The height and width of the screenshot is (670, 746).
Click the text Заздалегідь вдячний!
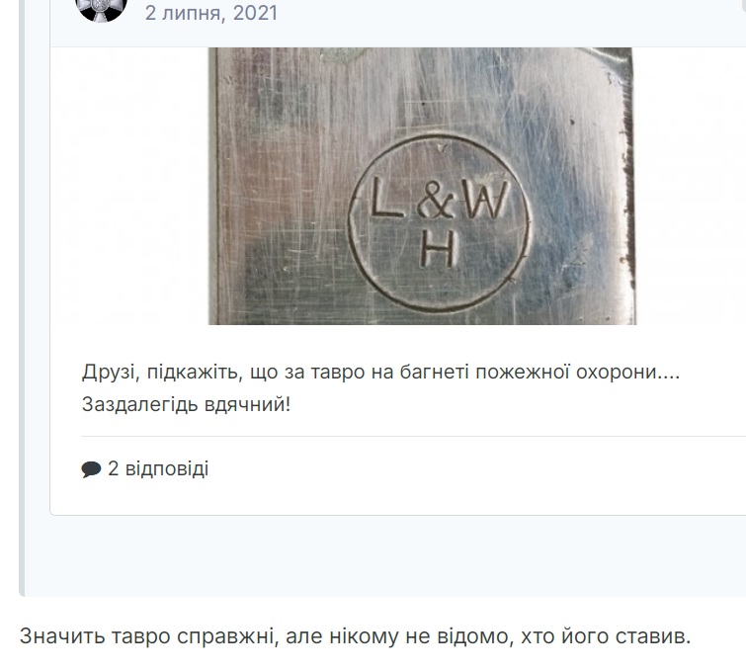point(186,404)
